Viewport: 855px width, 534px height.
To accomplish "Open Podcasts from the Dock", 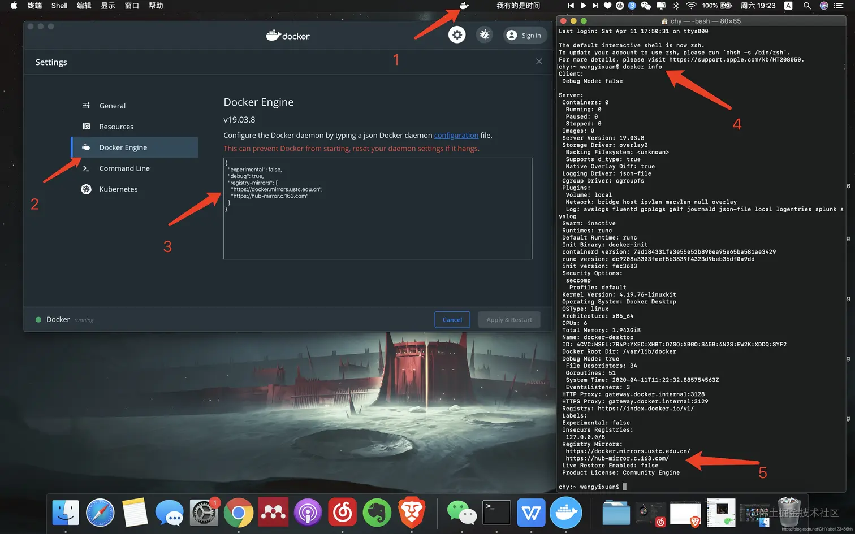I will pyautogui.click(x=308, y=513).
